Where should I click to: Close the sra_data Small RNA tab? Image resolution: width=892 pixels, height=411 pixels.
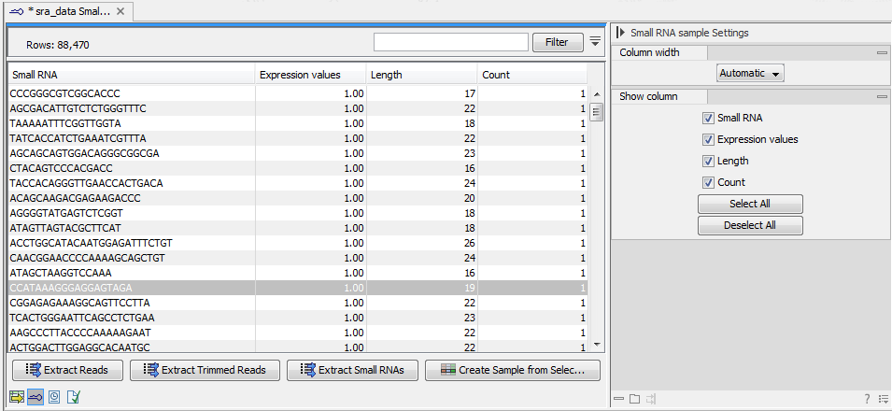point(121,12)
